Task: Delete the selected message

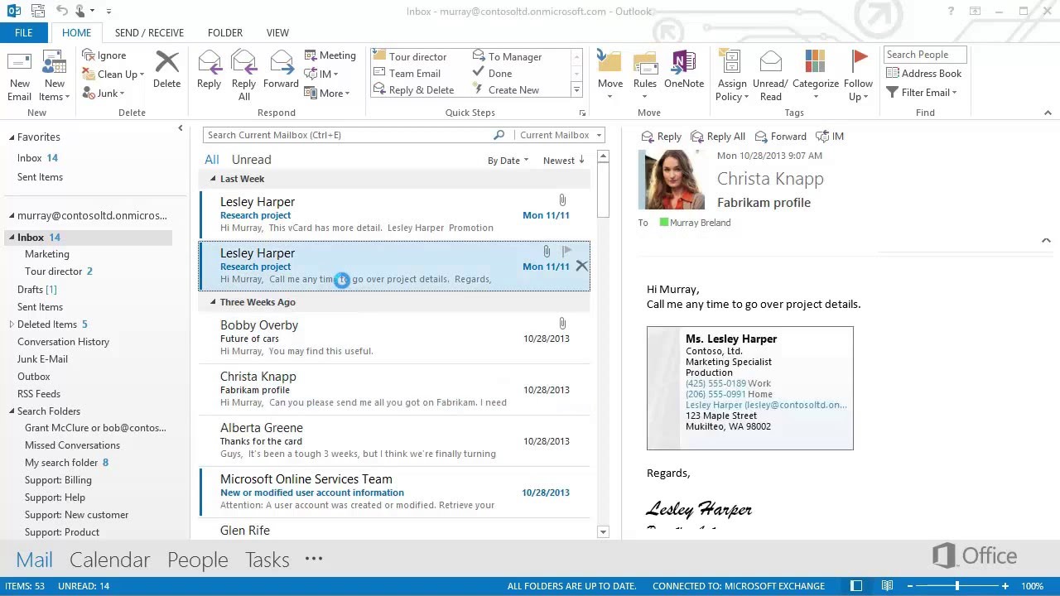Action: [166, 70]
